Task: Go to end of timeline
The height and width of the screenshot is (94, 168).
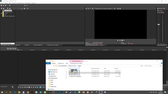Action: click(x=33, y=87)
